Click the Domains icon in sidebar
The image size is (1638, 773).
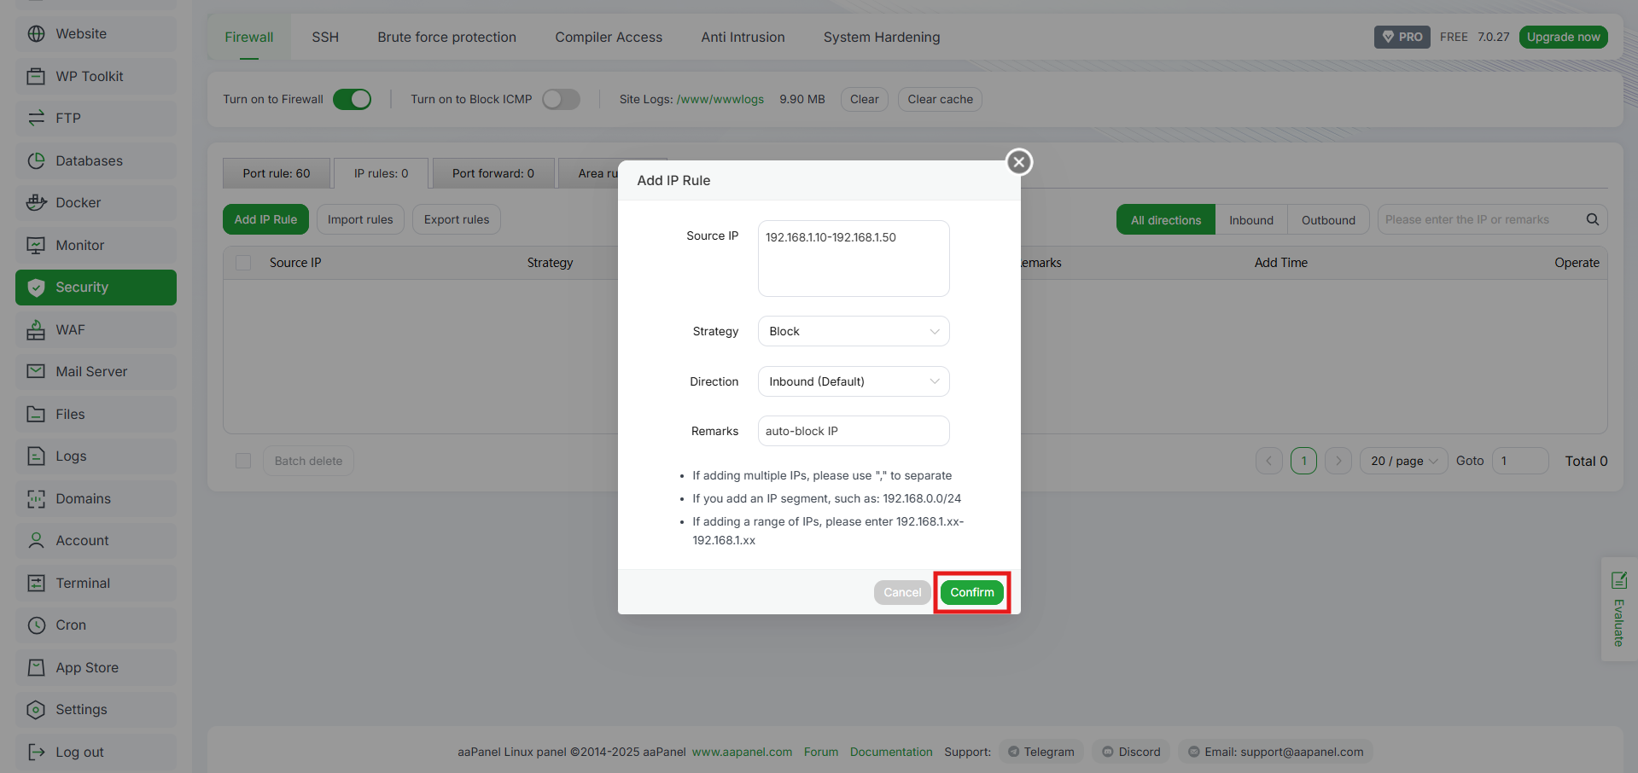(36, 499)
